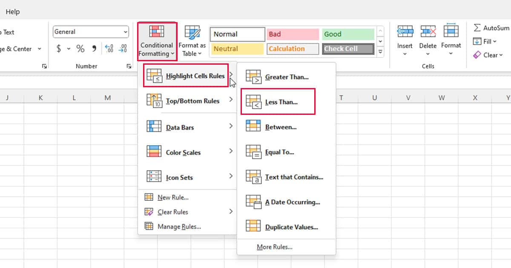Apply the Calculation cell style
Screen dimensions: 511x268
pyautogui.click(x=293, y=49)
